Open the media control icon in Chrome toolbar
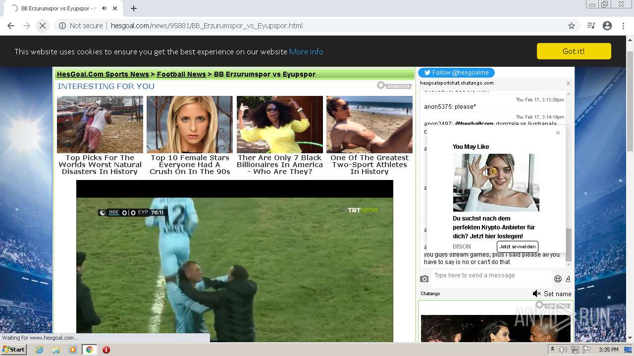The width and height of the screenshot is (634, 356). point(591,26)
